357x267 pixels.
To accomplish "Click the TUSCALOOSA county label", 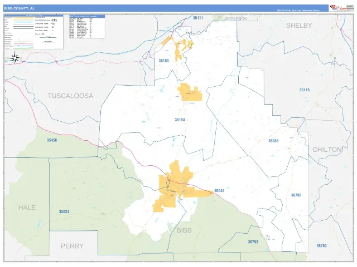I will click(71, 96).
